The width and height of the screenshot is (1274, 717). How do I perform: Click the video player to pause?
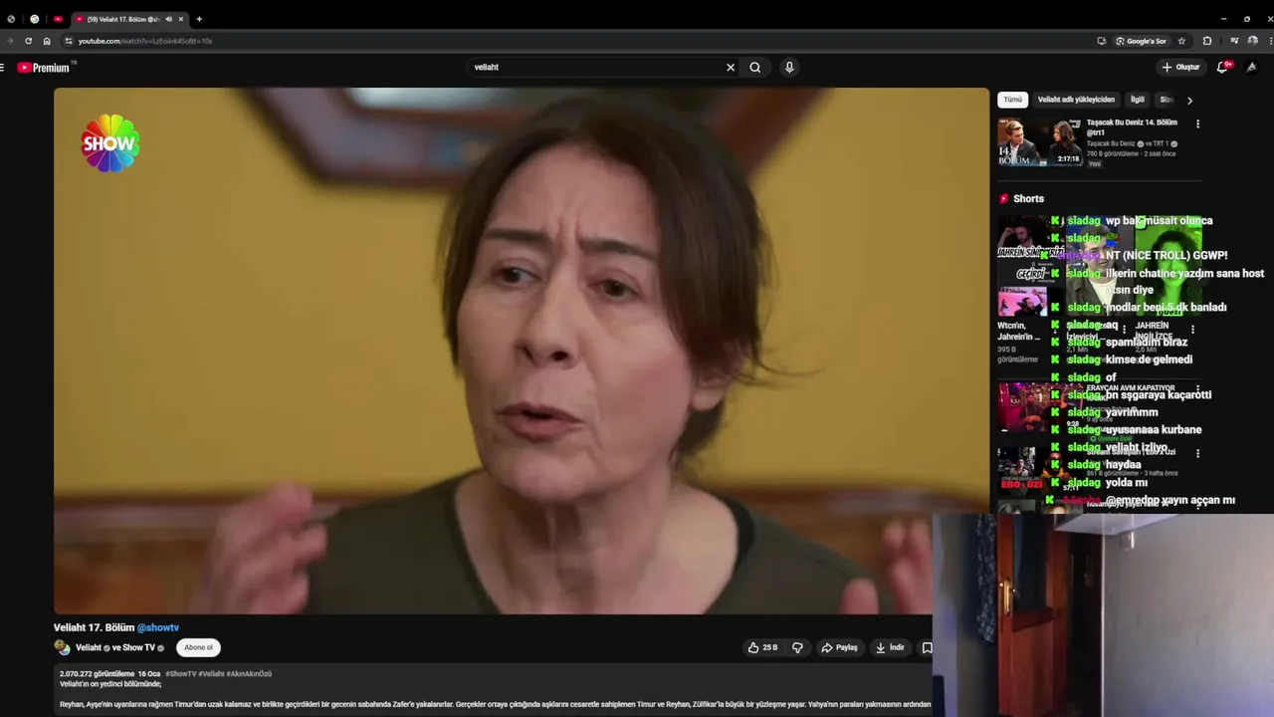point(522,351)
